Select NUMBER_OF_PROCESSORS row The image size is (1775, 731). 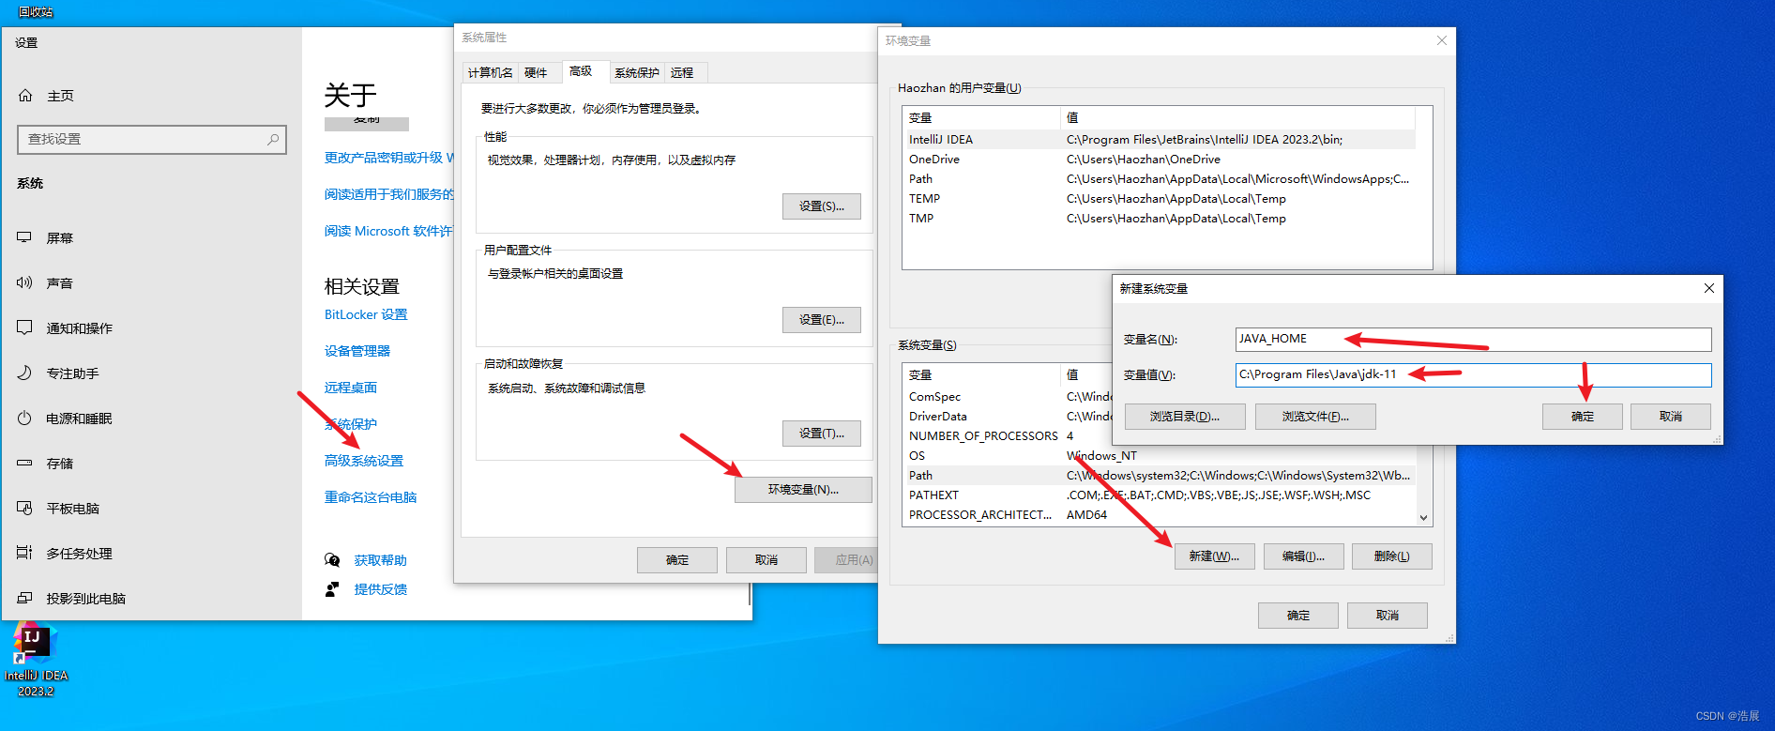1008,436
